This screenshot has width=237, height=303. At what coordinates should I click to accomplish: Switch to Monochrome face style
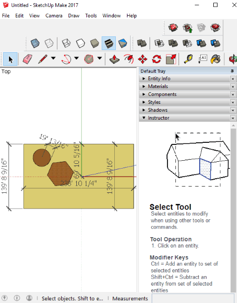click(123, 43)
